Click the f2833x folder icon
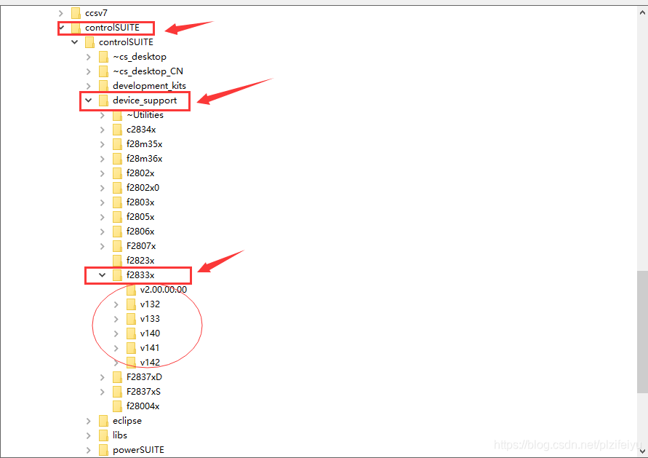 tap(117, 275)
